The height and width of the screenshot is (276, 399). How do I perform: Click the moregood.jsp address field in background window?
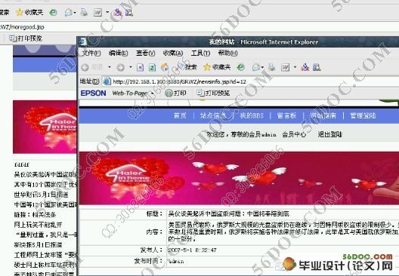[x=199, y=27]
